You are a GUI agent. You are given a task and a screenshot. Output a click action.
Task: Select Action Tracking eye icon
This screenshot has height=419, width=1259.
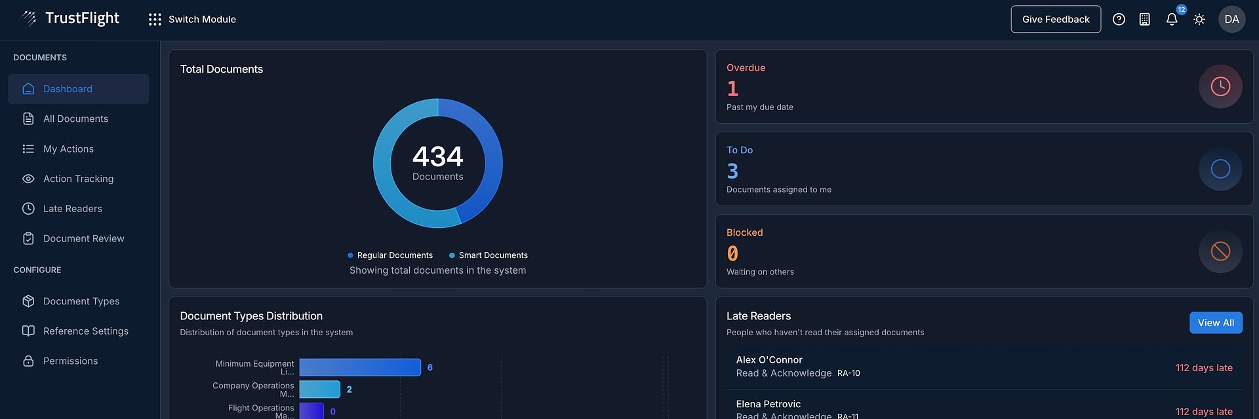click(x=28, y=179)
